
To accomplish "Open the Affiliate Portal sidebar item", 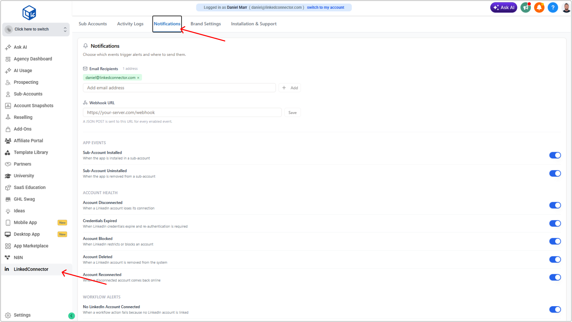I will tap(28, 141).
